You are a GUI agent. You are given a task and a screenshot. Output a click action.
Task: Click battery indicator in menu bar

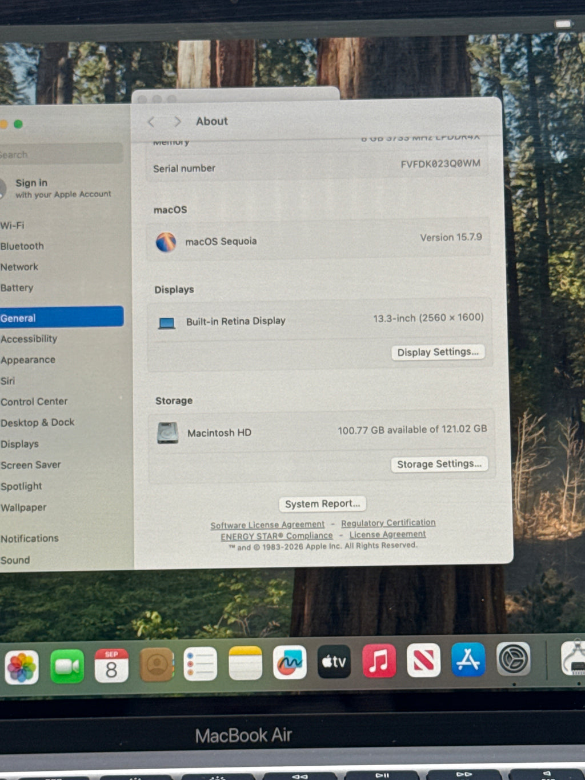(563, 24)
